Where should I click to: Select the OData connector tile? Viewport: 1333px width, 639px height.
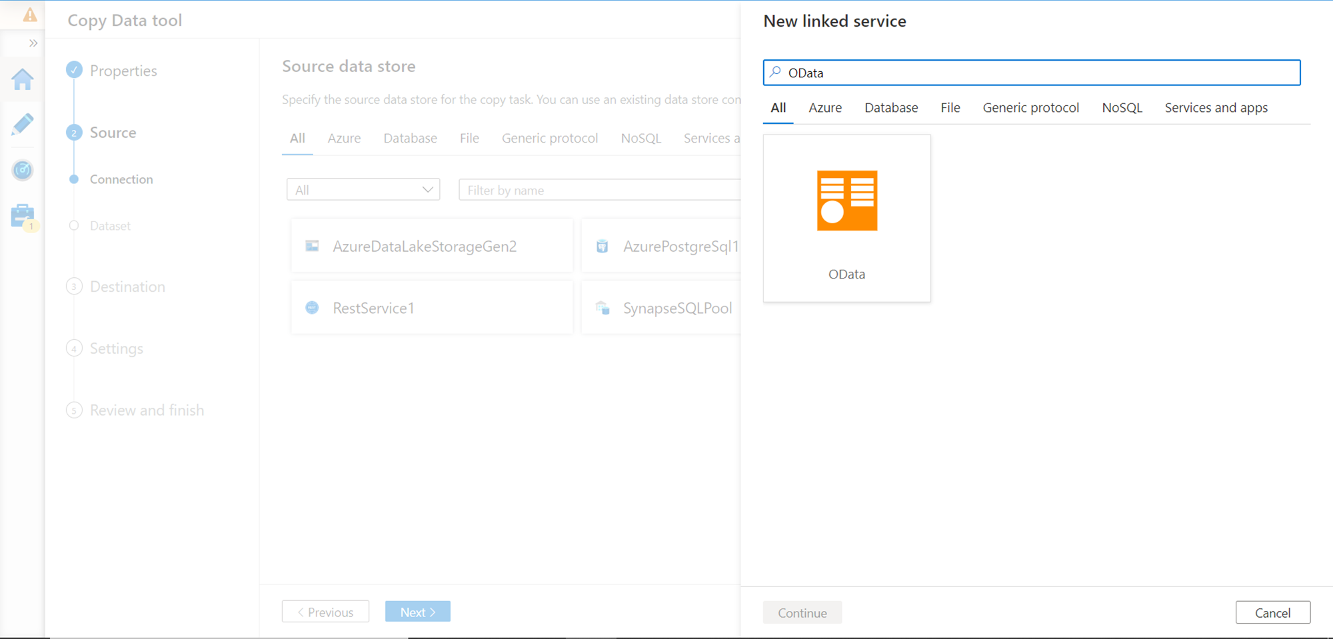point(846,219)
